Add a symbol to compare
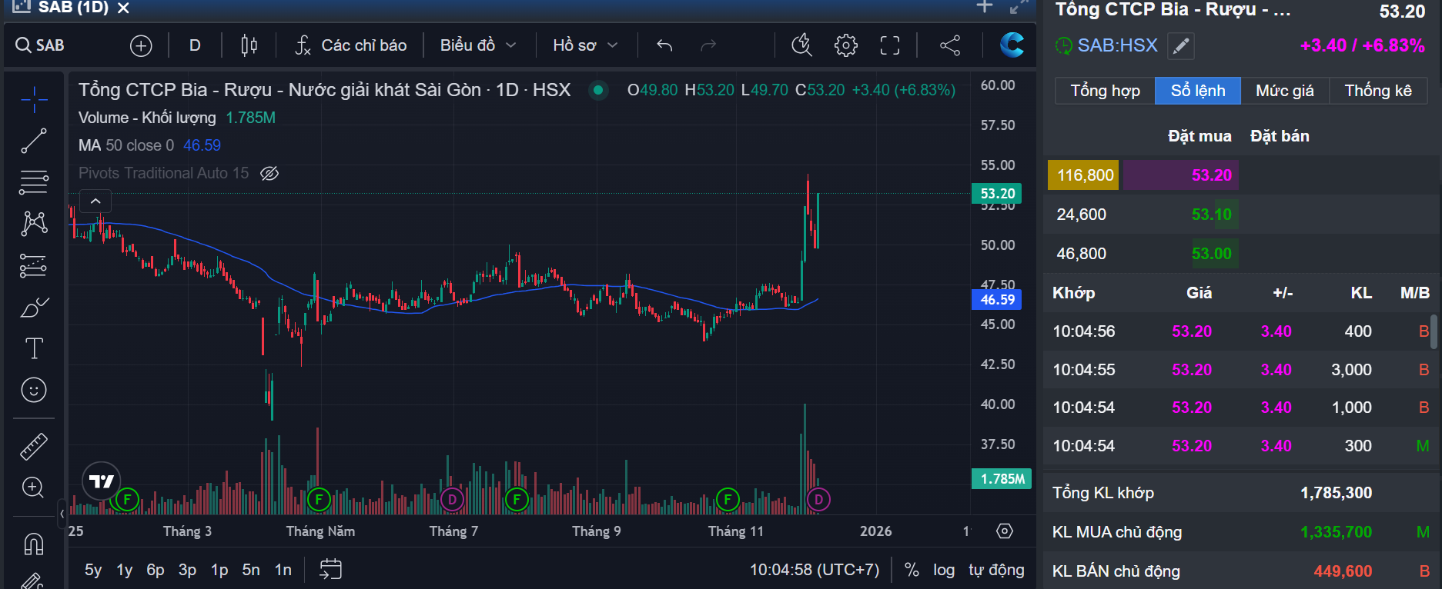Screen dimensions: 1442x589 (x=141, y=46)
